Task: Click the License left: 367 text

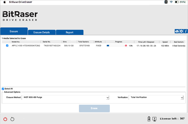Action: 172,118
